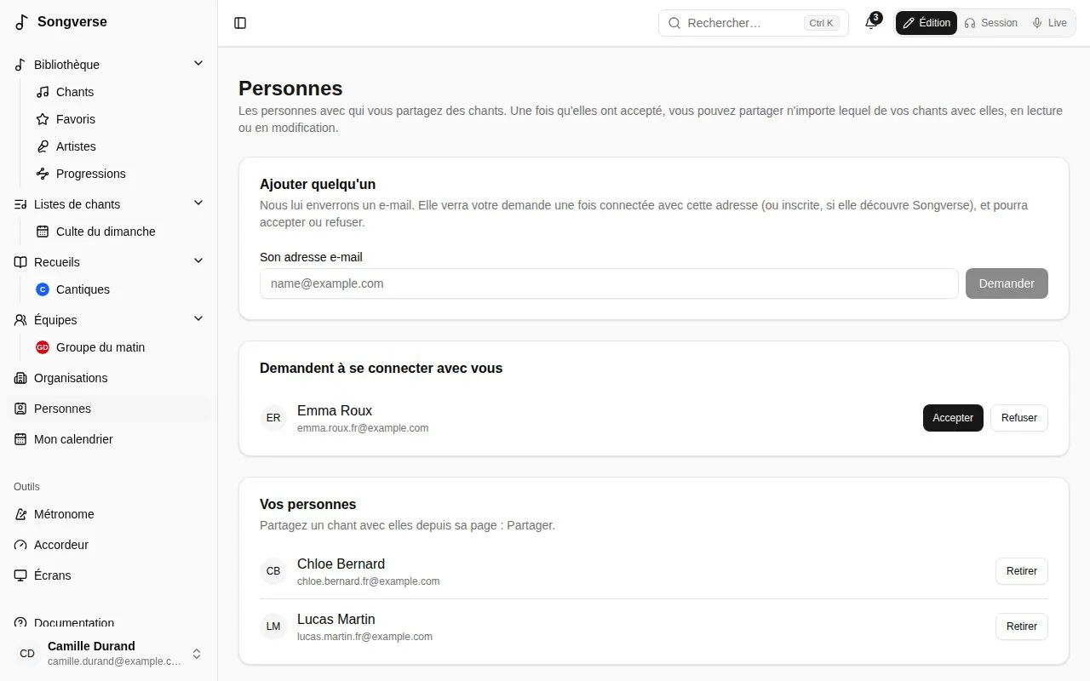Collapse the Équipes section chevron

198,319
